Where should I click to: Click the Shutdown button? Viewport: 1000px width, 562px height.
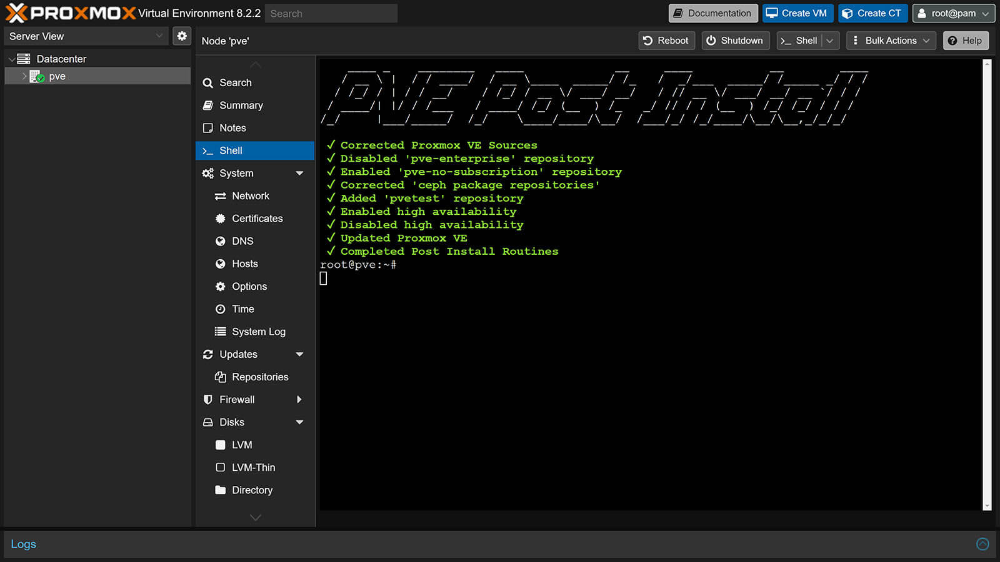pyautogui.click(x=736, y=41)
